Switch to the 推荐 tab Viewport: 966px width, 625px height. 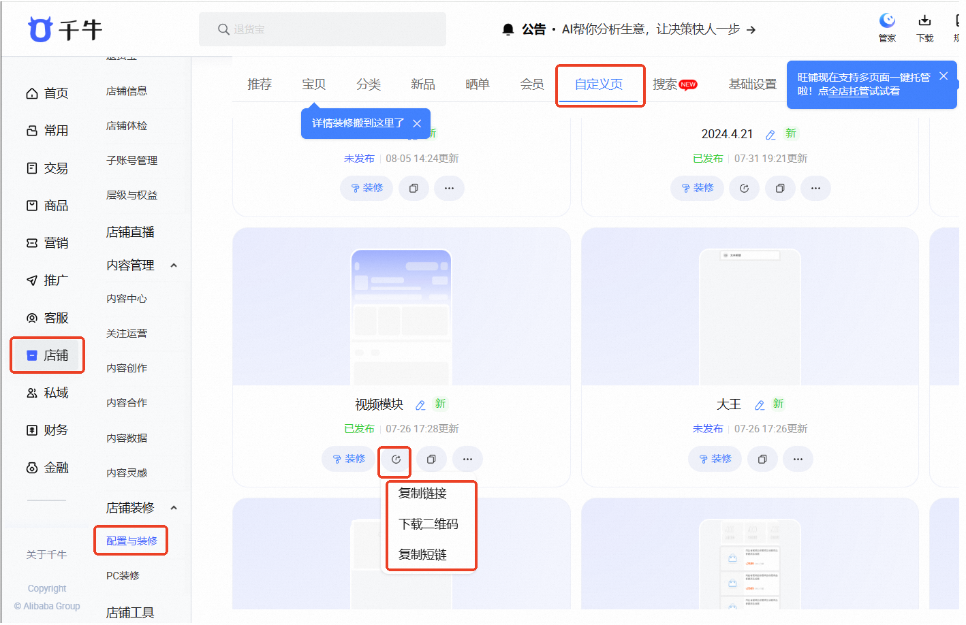click(x=260, y=84)
